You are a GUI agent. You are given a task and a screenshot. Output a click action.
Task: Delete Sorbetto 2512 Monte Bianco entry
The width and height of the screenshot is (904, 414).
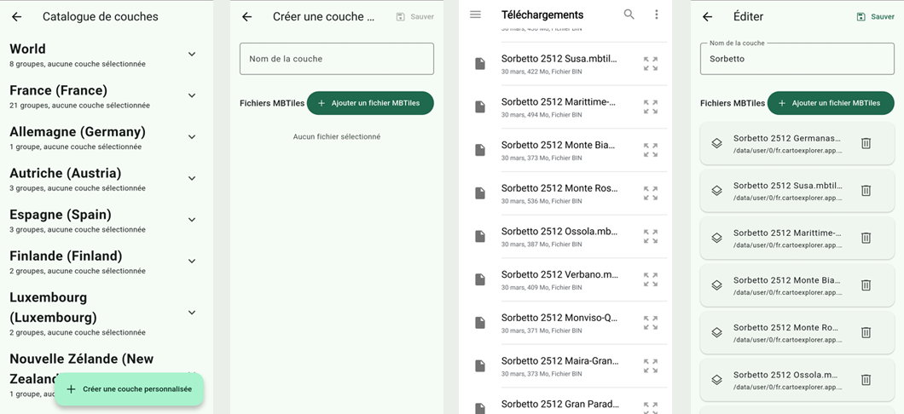[x=866, y=285]
